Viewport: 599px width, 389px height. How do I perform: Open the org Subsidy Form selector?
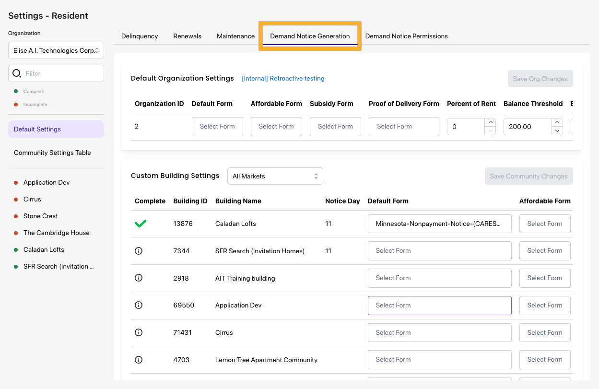pyautogui.click(x=335, y=127)
